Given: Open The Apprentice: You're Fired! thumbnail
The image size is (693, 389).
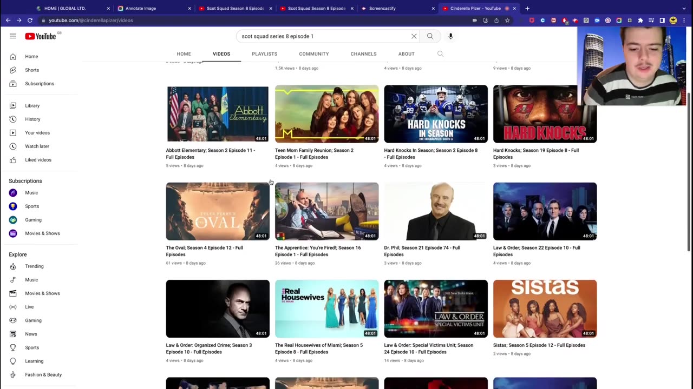Looking at the screenshot, I should (327, 211).
